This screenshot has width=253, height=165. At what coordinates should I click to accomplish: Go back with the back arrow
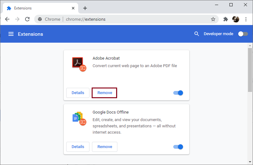coord(7,19)
